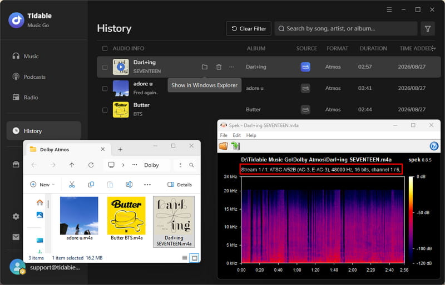The height and width of the screenshot is (285, 445).
Task: Sort by the TIME ADDED column arrow
Action: [x=434, y=48]
